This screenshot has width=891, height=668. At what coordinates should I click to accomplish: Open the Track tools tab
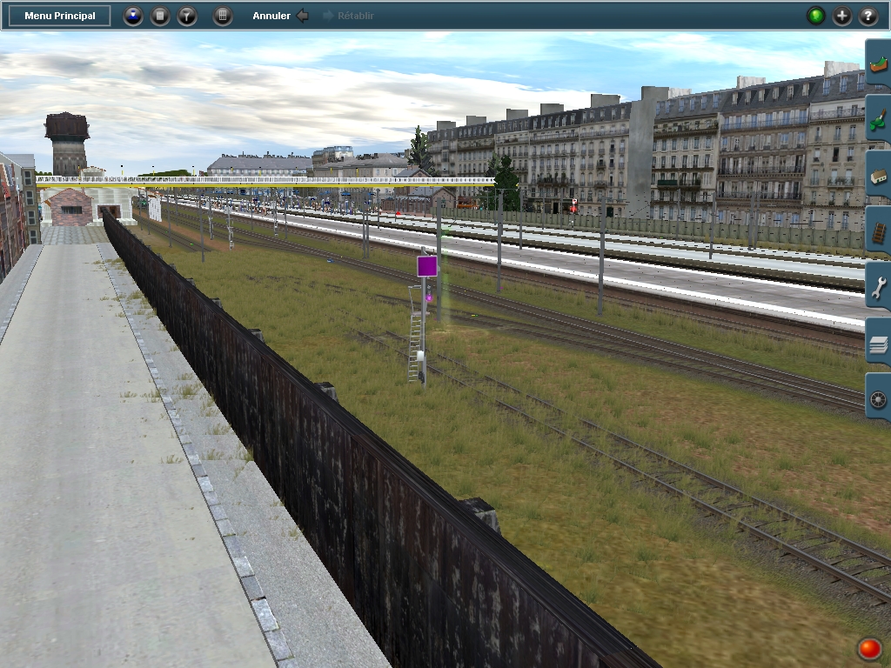[878, 230]
